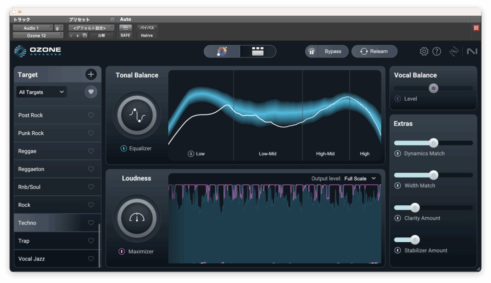Click the add target plus icon
This screenshot has width=491, height=283.
[x=91, y=74]
